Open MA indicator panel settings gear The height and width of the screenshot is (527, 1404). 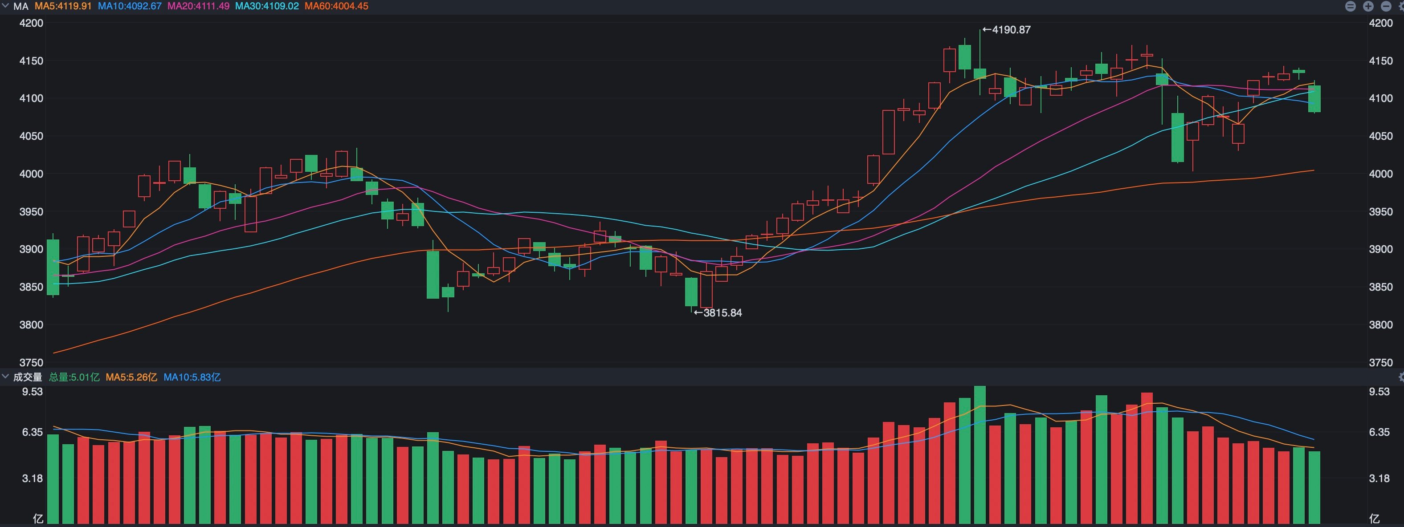click(1401, 6)
